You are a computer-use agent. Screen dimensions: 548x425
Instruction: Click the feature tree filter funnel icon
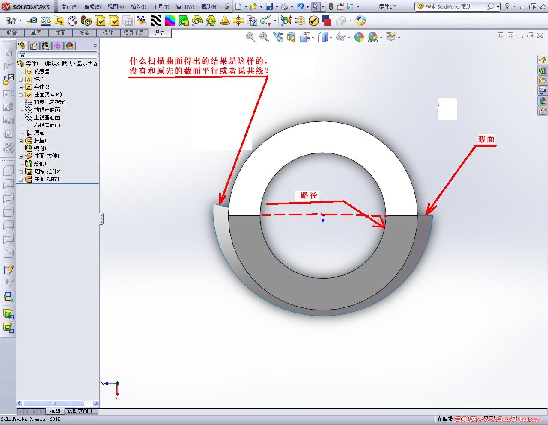[23, 55]
